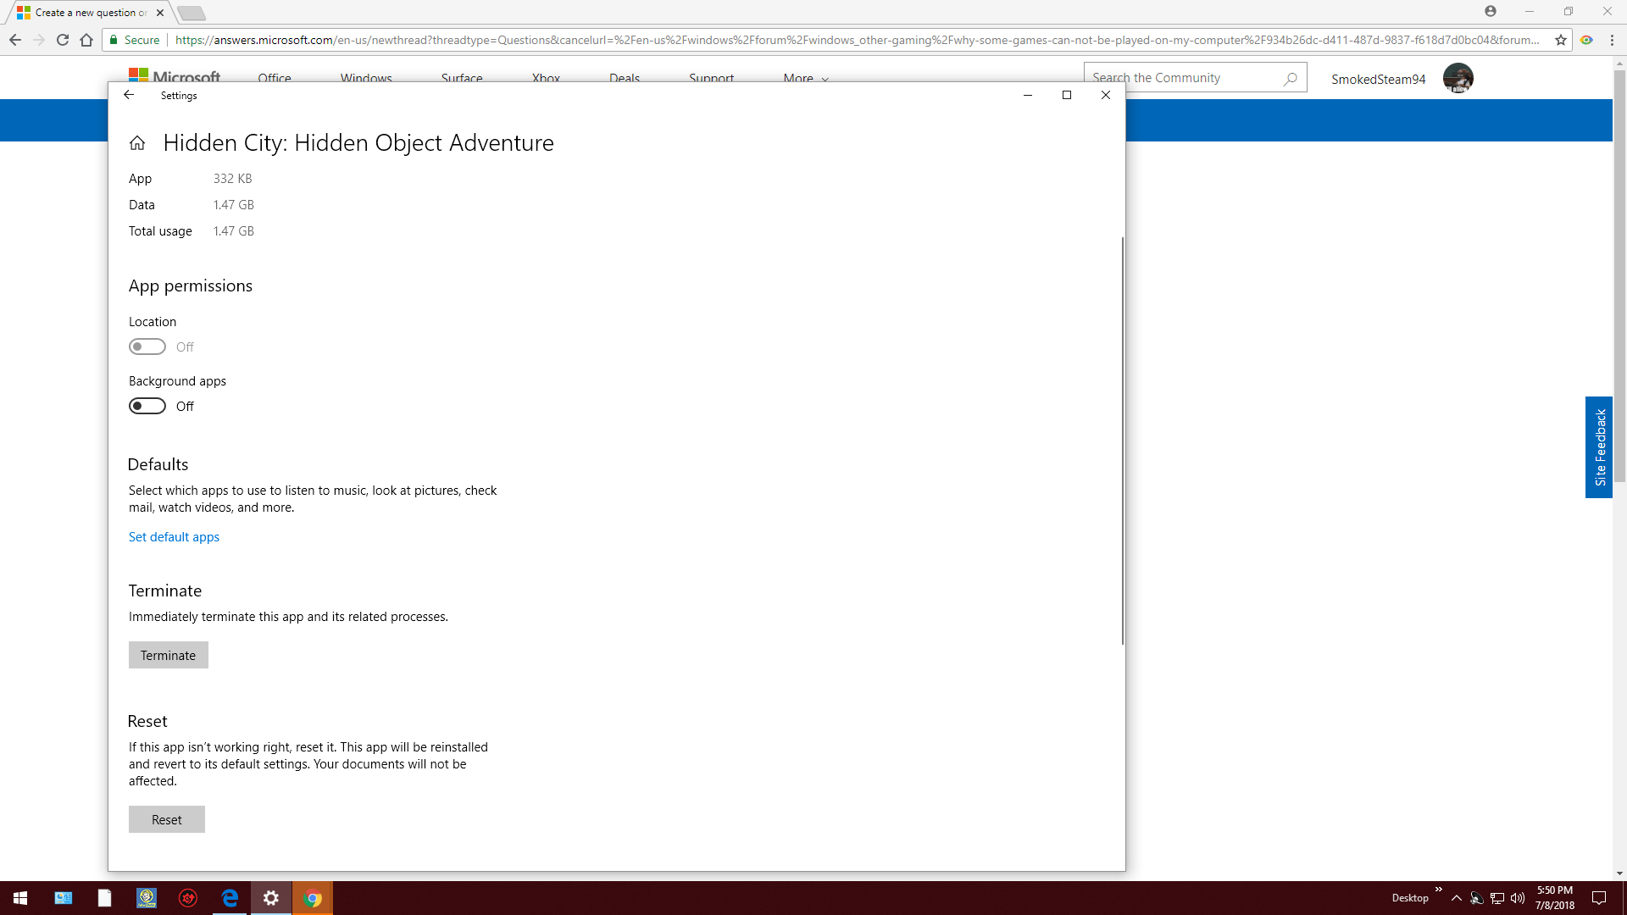Click the Chrome address bar URL
Viewport: 1627px width, 915px height.
(858, 40)
